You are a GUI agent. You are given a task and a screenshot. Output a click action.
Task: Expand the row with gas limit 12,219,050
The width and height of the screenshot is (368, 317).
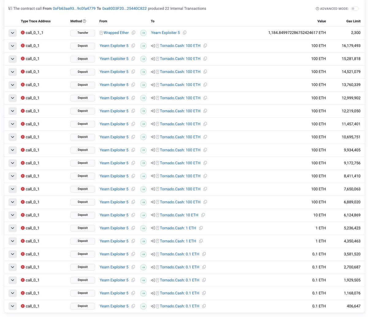click(x=13, y=111)
